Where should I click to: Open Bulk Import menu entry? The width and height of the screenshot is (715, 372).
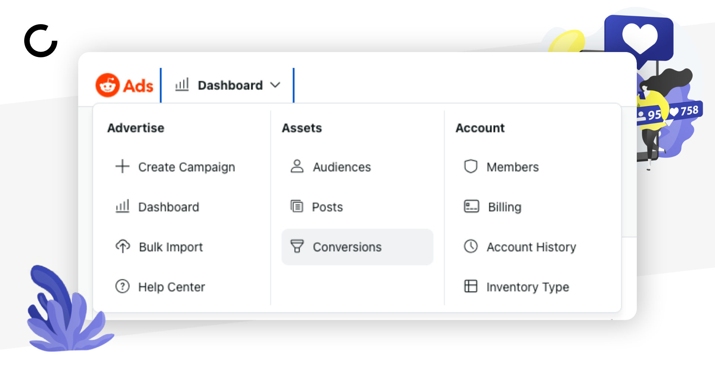pos(171,247)
